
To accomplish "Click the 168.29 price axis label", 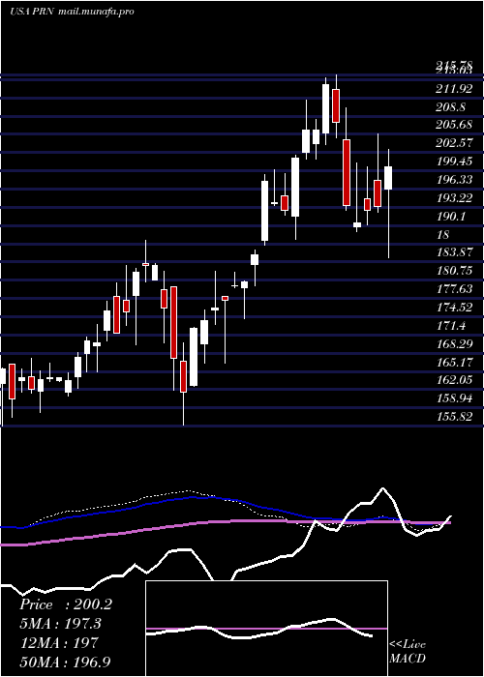I will (454, 344).
